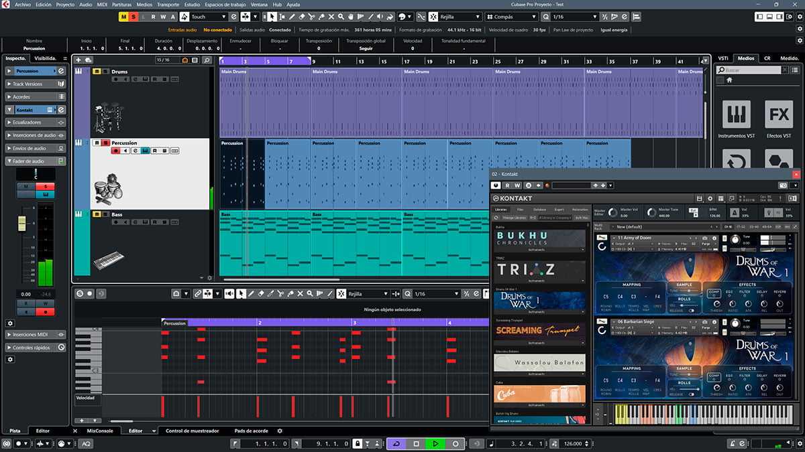Switch to the VSTi tab in right panel

coord(723,58)
